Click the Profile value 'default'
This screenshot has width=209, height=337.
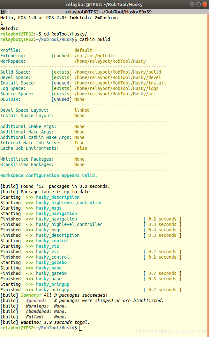click(x=83, y=50)
